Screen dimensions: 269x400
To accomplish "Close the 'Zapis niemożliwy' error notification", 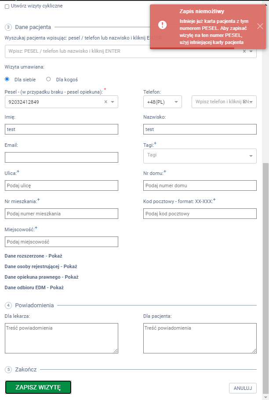I will tap(260, 26).
